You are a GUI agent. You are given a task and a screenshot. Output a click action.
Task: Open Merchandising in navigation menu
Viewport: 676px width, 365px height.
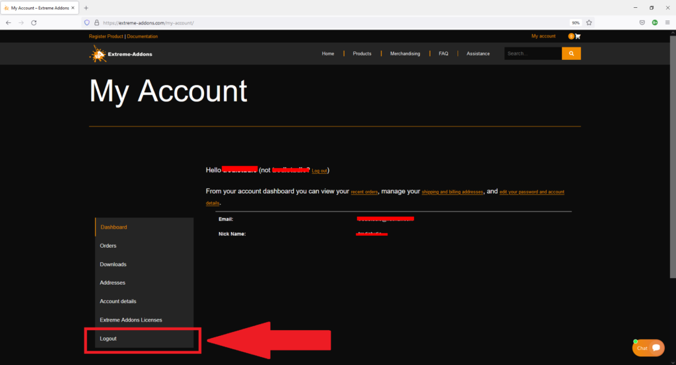click(405, 54)
